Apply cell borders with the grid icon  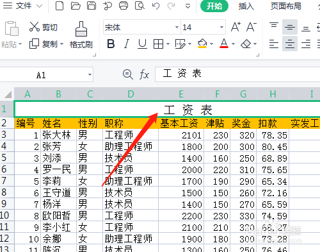[158, 44]
